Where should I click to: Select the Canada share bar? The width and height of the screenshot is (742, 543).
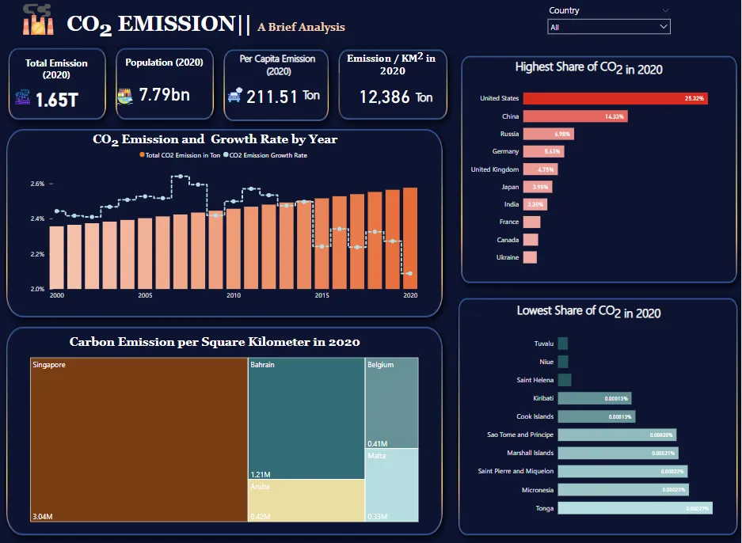pyautogui.click(x=531, y=240)
